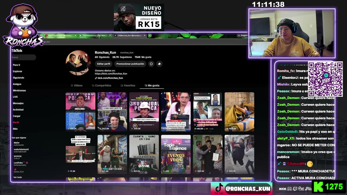Open Actividad in the TikTok sidebar
347x195 pixels.
pos(18,110)
